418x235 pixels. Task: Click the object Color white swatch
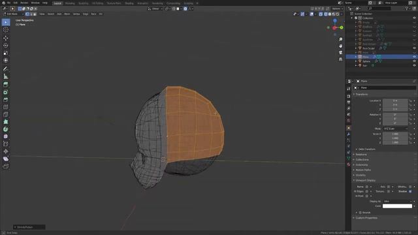(x=397, y=206)
